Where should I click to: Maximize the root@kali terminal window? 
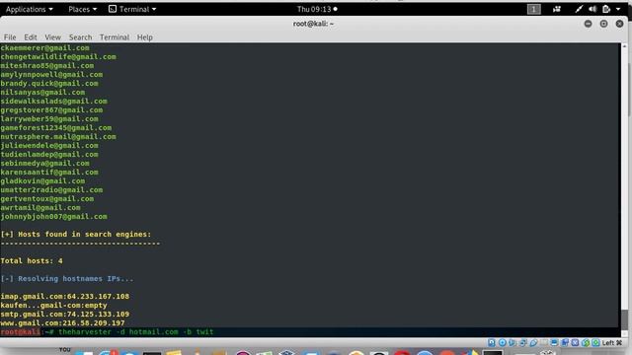click(x=603, y=24)
